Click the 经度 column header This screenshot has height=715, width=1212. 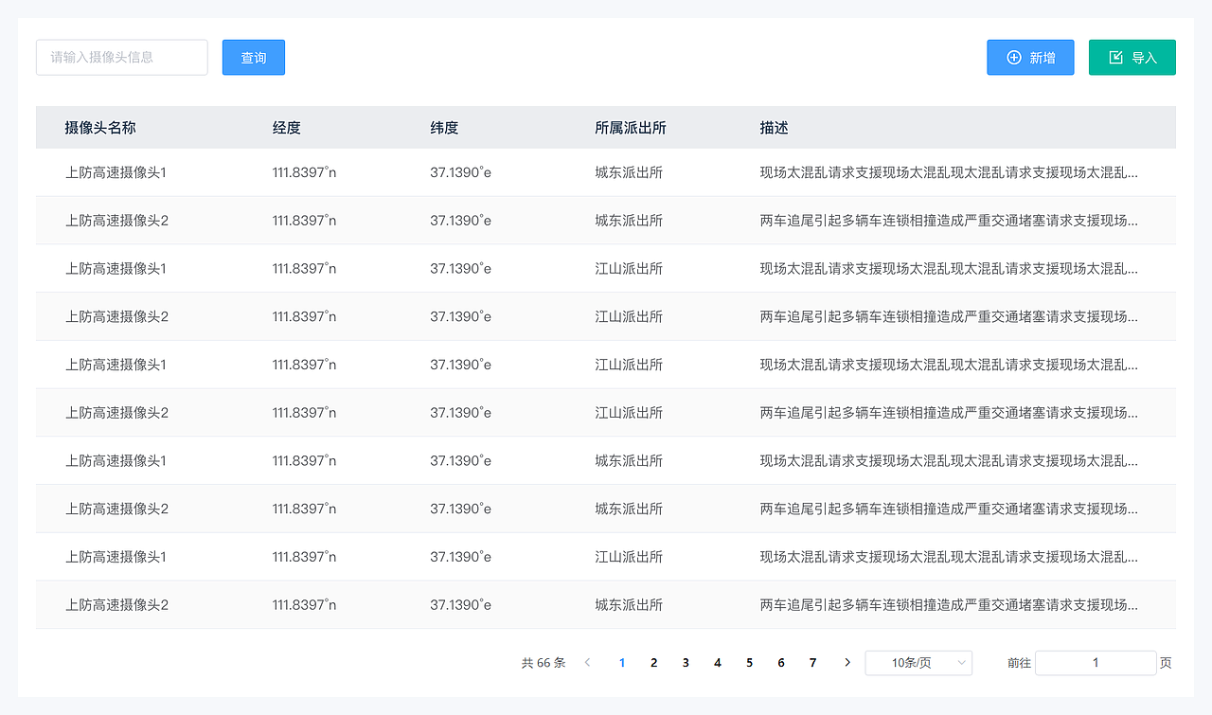pyautogui.click(x=287, y=126)
